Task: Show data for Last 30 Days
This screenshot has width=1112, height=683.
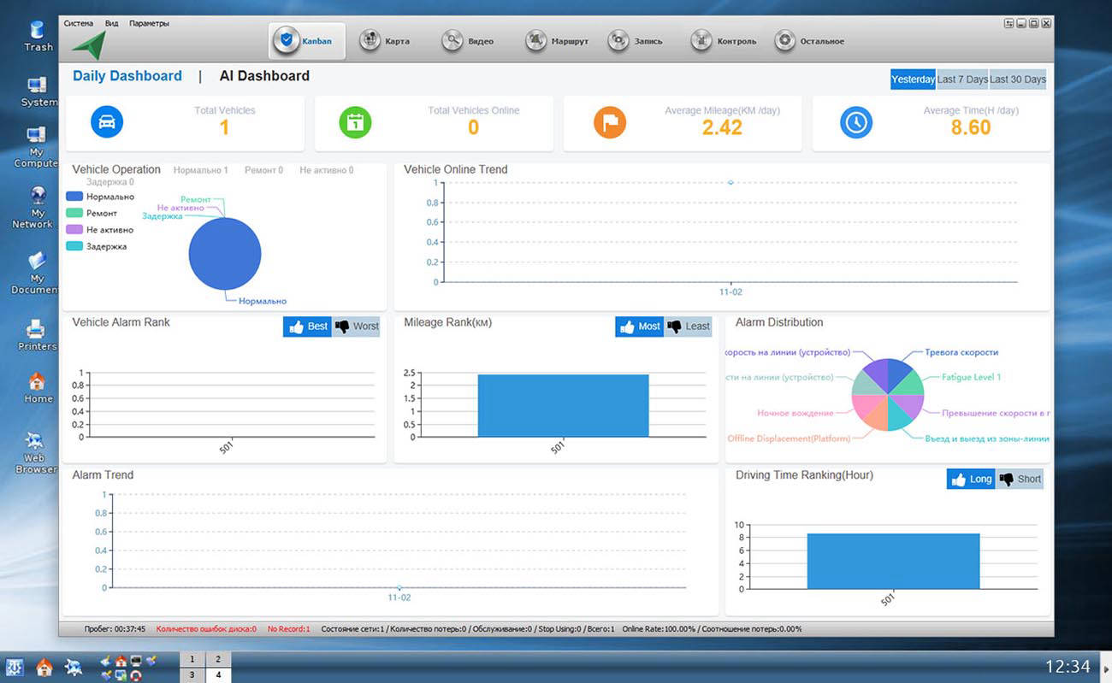Action: pos(1018,79)
